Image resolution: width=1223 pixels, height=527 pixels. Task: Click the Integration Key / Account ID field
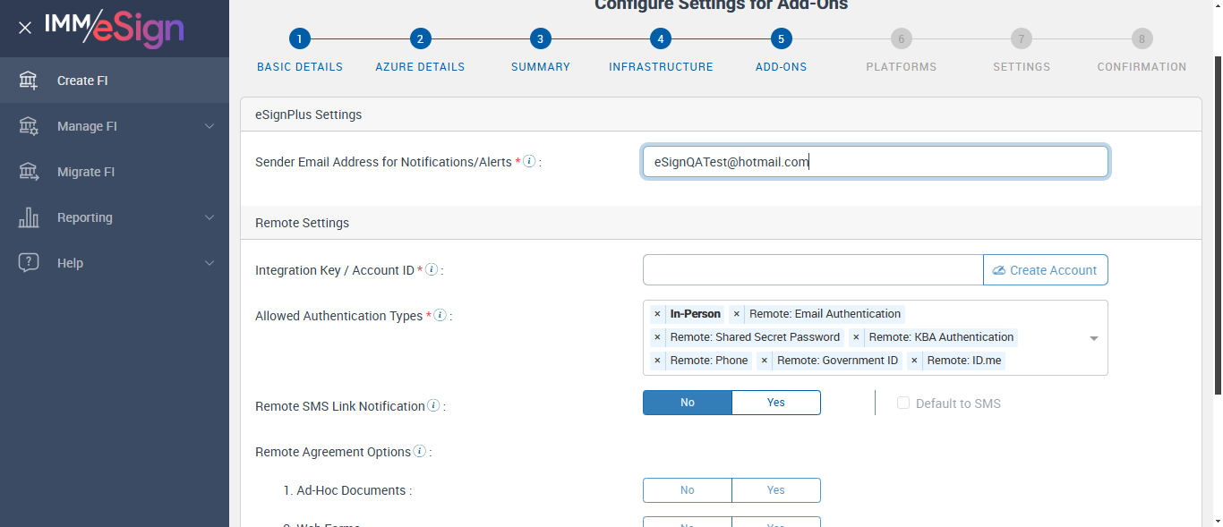coord(813,270)
